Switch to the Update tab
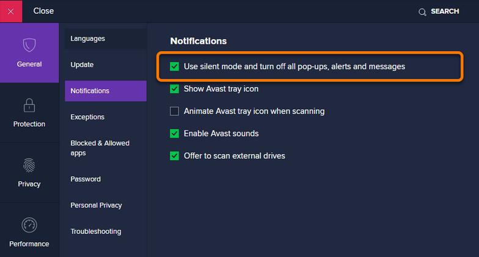This screenshot has width=479, height=257. coord(82,65)
